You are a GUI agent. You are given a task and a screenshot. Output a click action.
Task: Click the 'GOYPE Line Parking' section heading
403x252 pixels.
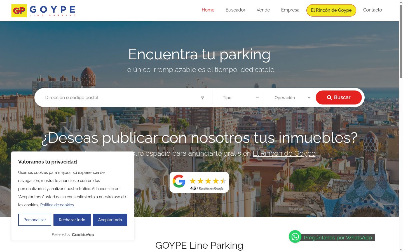pos(199,245)
